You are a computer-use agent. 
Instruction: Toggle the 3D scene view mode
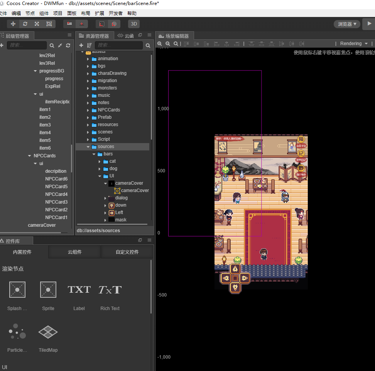(x=134, y=24)
